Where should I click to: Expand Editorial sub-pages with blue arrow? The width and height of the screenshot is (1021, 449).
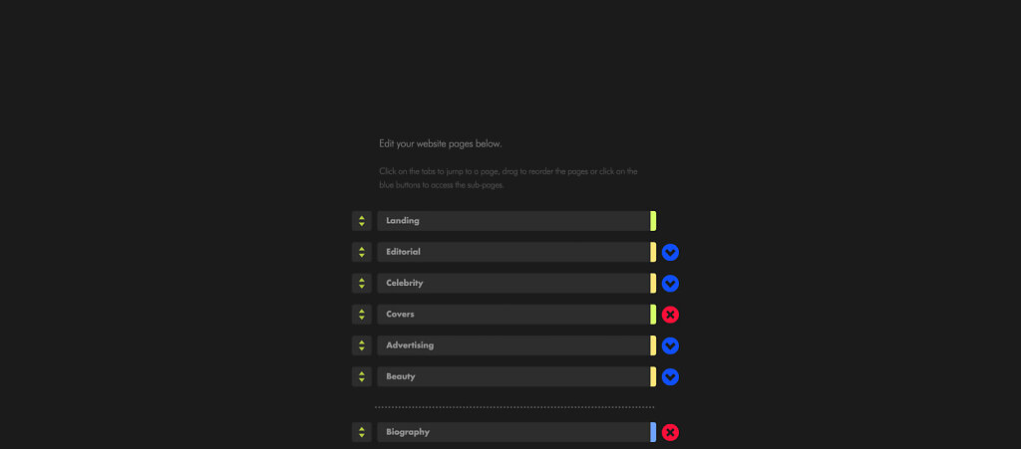pos(671,253)
